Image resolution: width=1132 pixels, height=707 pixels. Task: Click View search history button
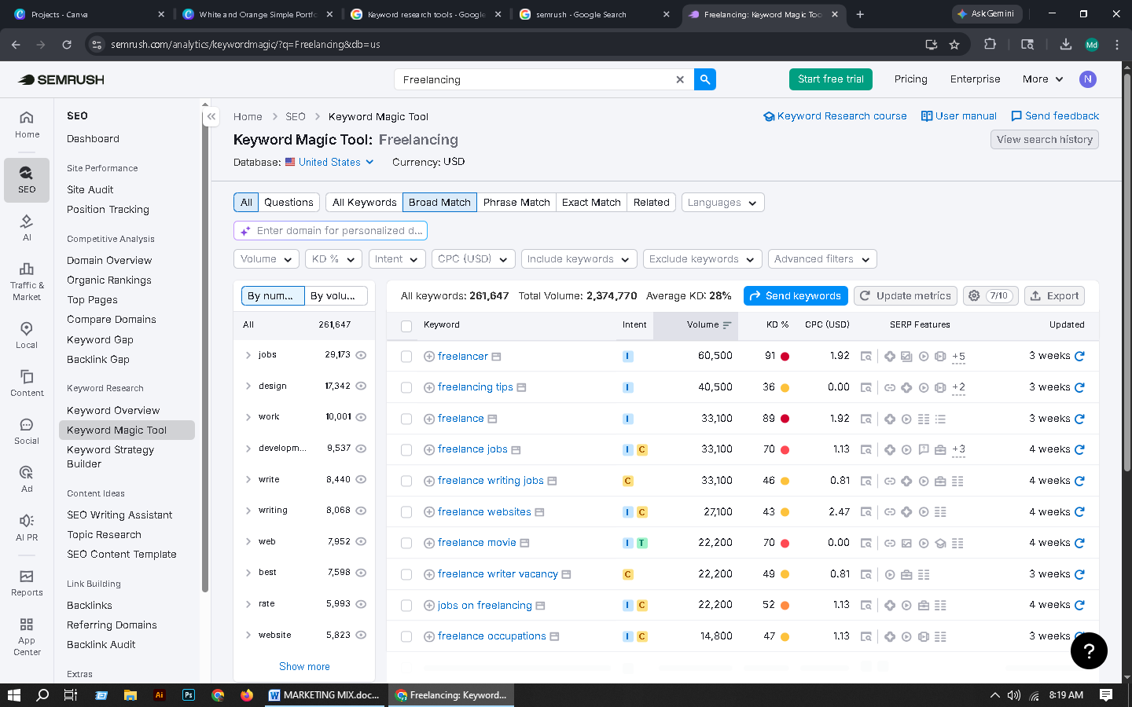coord(1045,139)
